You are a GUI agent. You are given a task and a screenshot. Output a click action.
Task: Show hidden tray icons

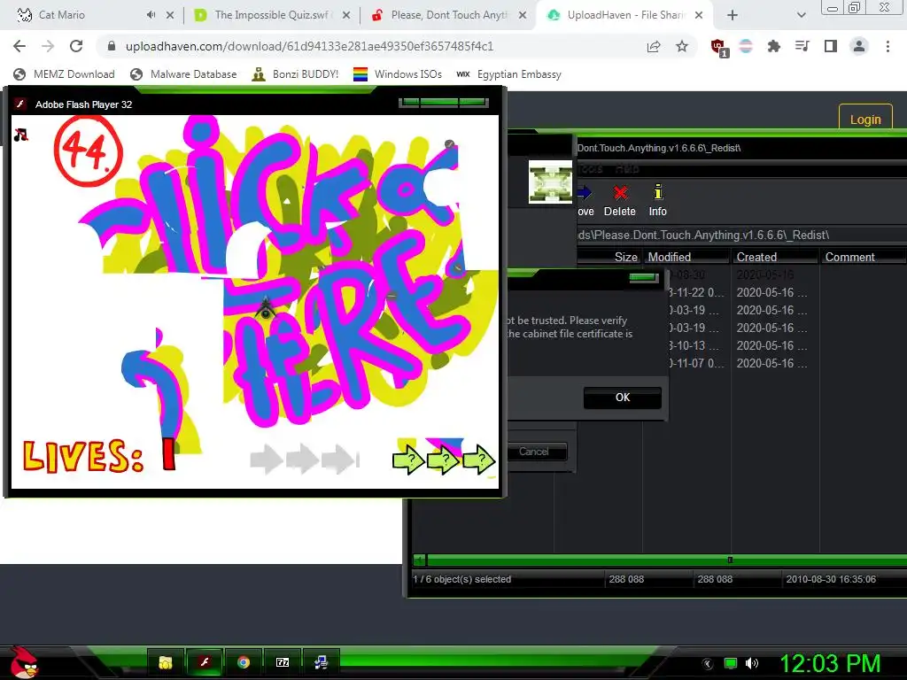click(x=708, y=664)
